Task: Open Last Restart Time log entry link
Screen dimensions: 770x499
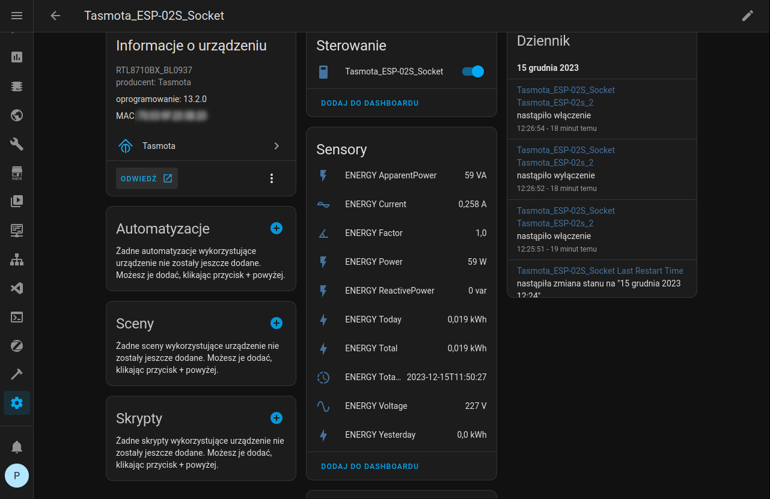Action: click(x=600, y=271)
